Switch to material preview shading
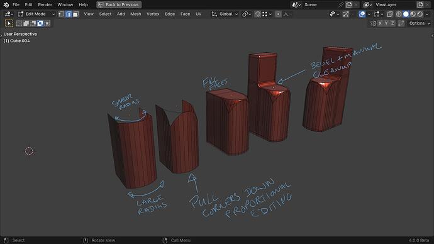 (413, 14)
